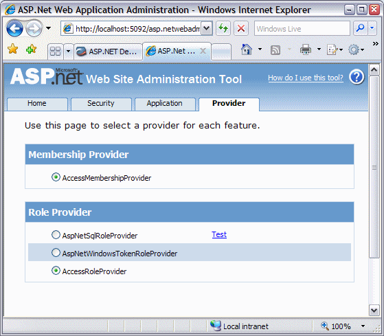Click the Local intranet zone icon
The image size is (384, 336).
(216, 326)
